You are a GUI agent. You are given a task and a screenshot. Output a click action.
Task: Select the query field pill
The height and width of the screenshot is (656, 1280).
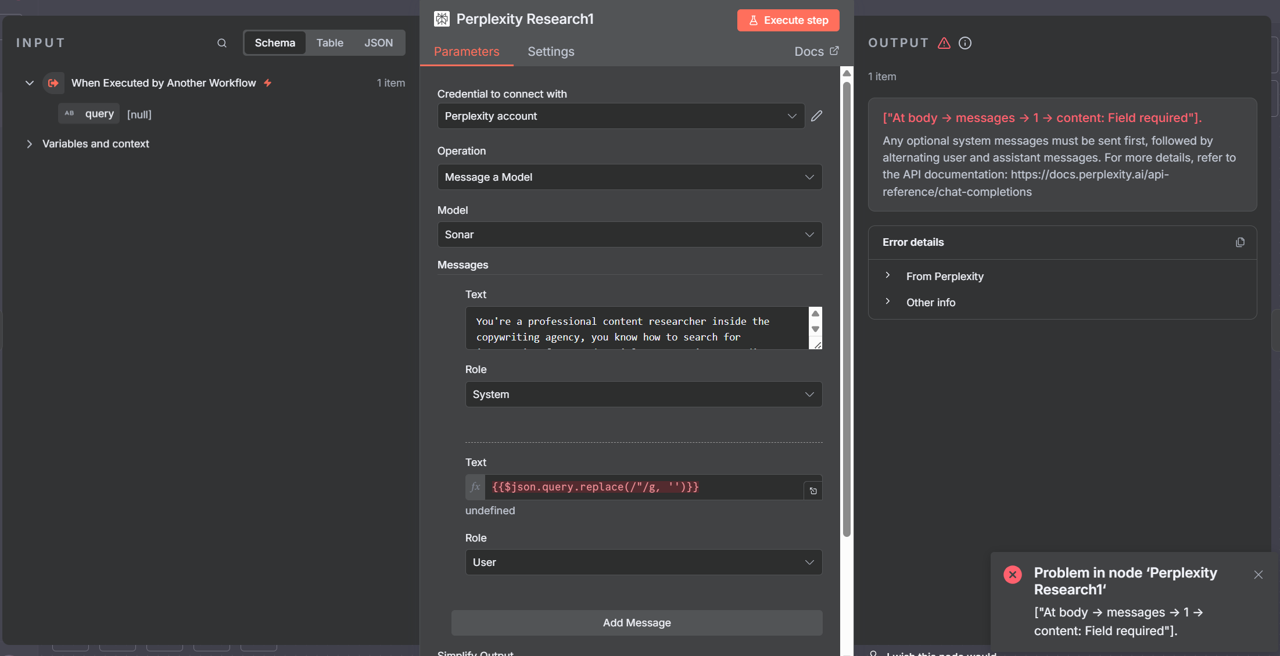point(89,114)
